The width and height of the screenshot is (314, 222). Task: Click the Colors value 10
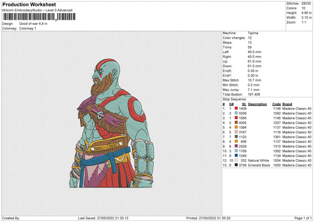[304, 8]
